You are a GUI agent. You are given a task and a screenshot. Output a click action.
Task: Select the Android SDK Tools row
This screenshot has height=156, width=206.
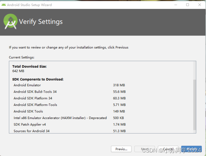point(70,111)
